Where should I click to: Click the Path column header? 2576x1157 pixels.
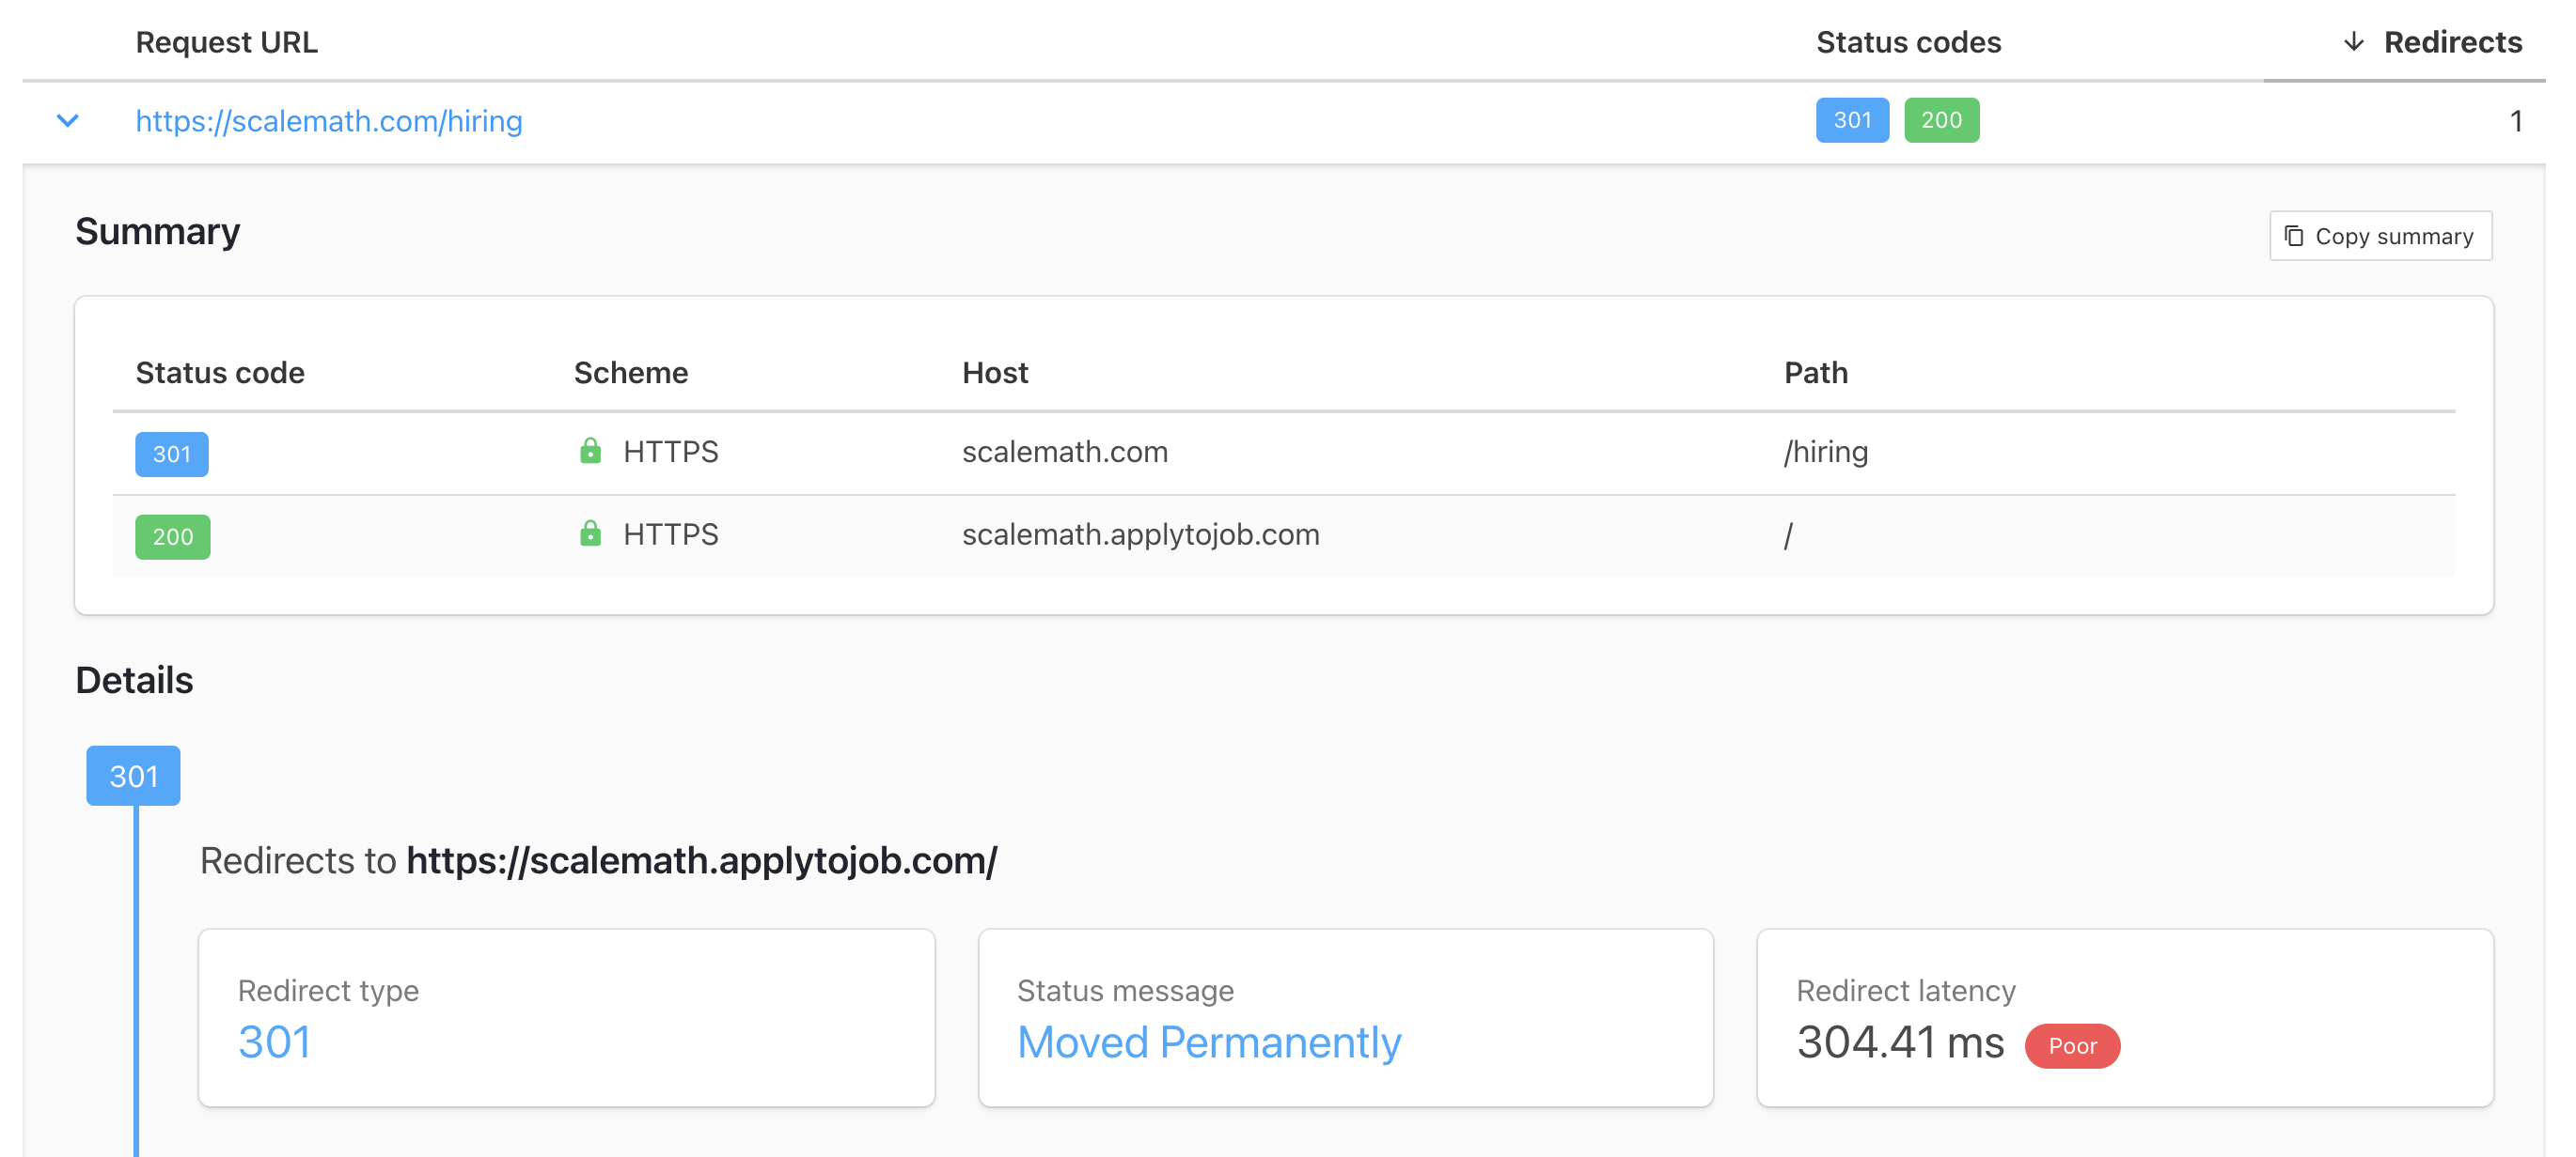point(1816,373)
